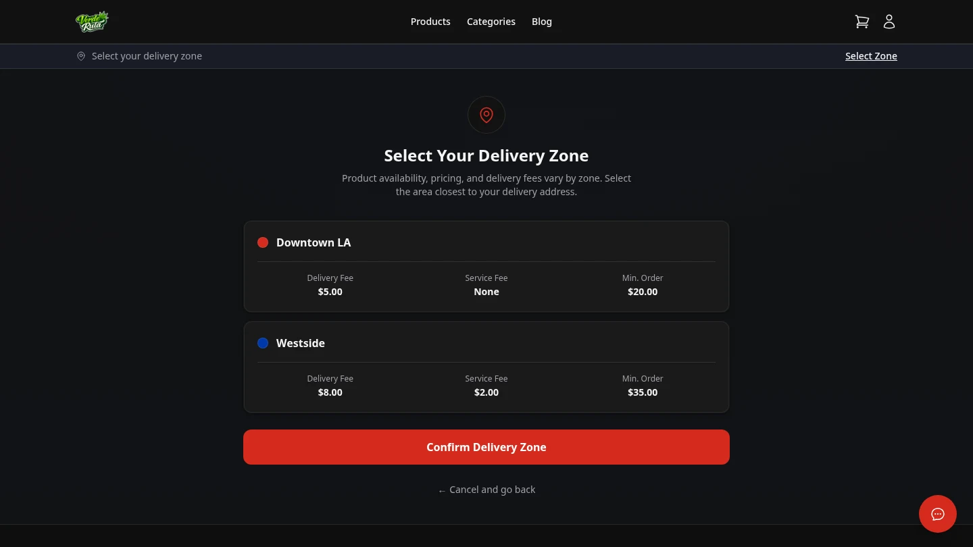Navigate to the Blog page
This screenshot has height=547, width=973.
point(541,21)
